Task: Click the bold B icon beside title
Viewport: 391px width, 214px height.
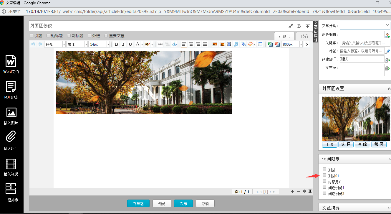Action: [x=299, y=26]
